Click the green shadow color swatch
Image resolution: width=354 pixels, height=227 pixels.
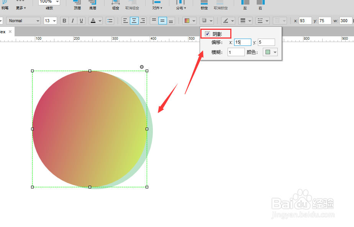pyautogui.click(x=268, y=52)
